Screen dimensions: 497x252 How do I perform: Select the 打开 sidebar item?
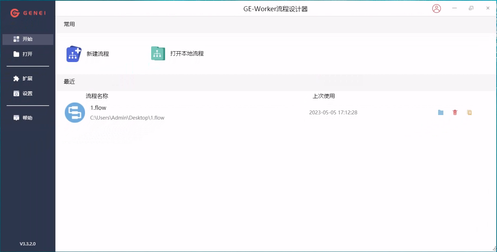[x=28, y=54]
